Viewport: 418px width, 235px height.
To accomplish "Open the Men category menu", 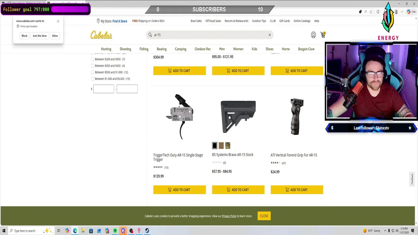I will [222, 49].
